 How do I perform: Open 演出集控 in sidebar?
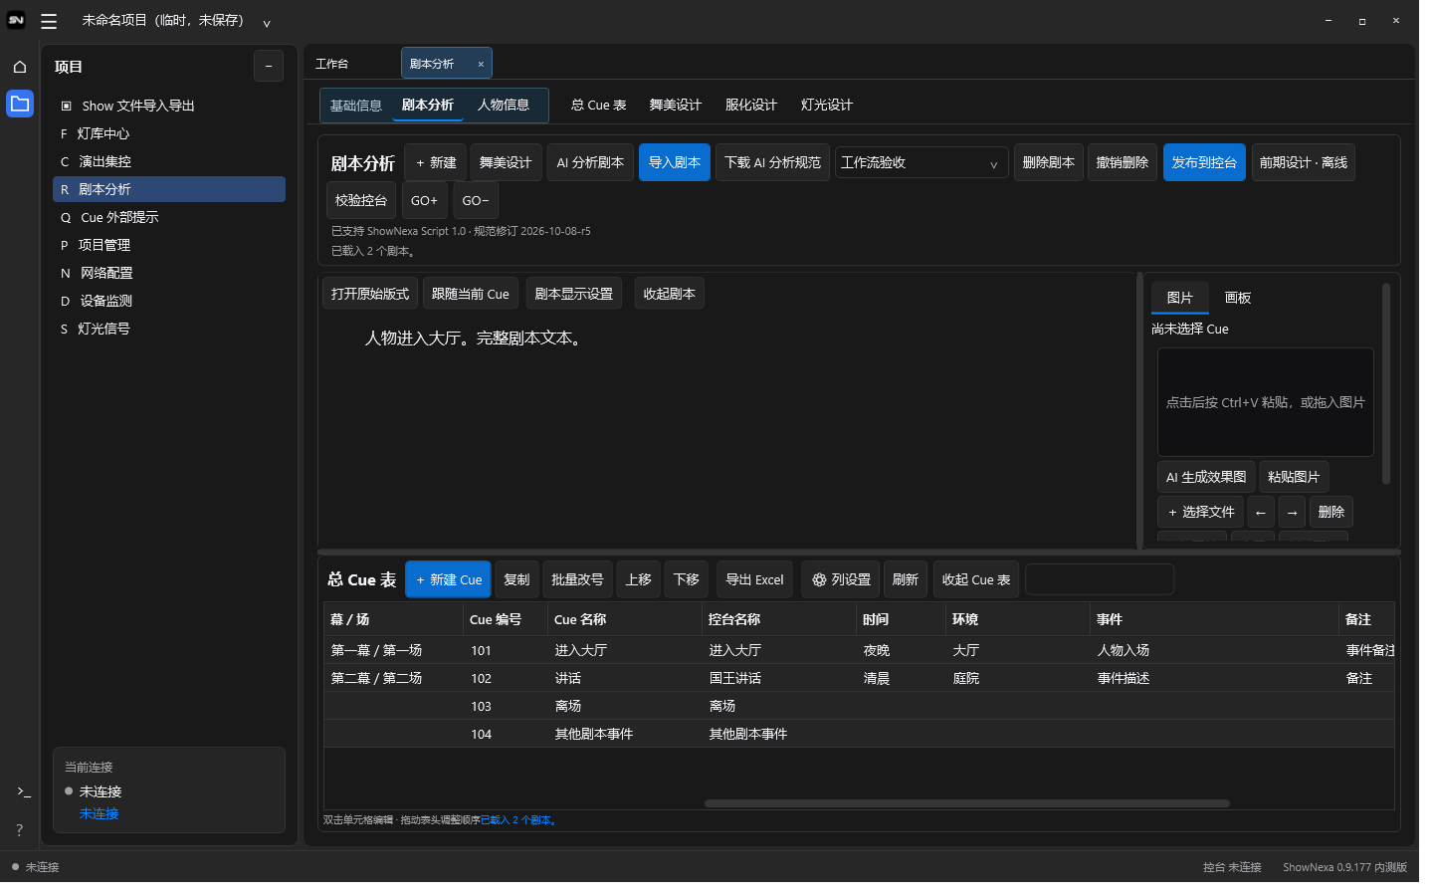169,161
